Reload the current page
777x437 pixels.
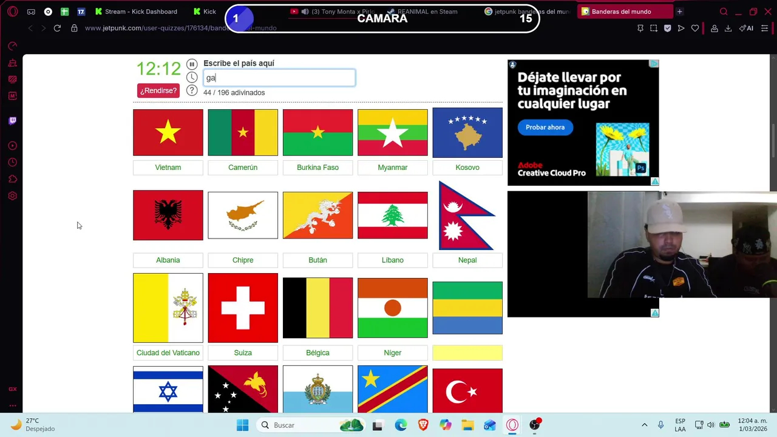[x=57, y=28]
